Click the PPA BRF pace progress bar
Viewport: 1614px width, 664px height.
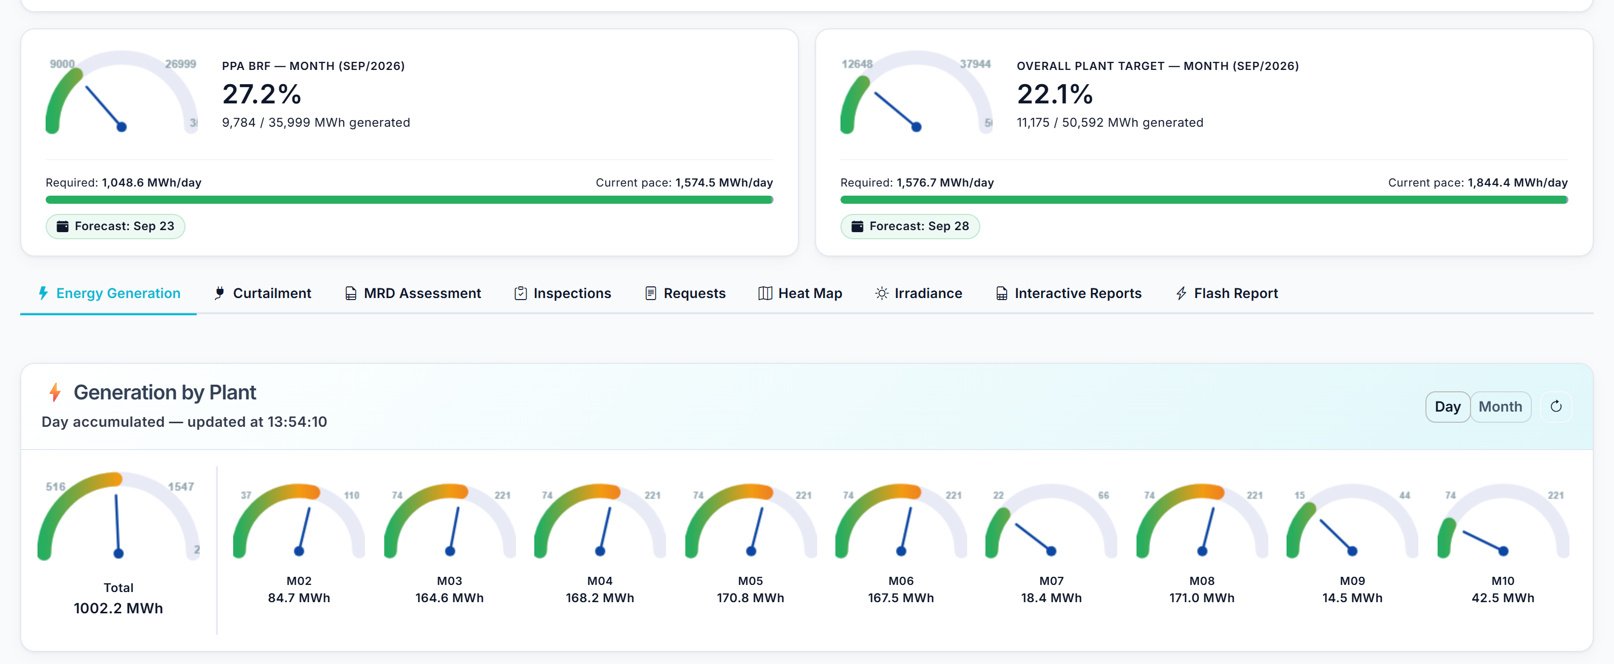point(409,200)
